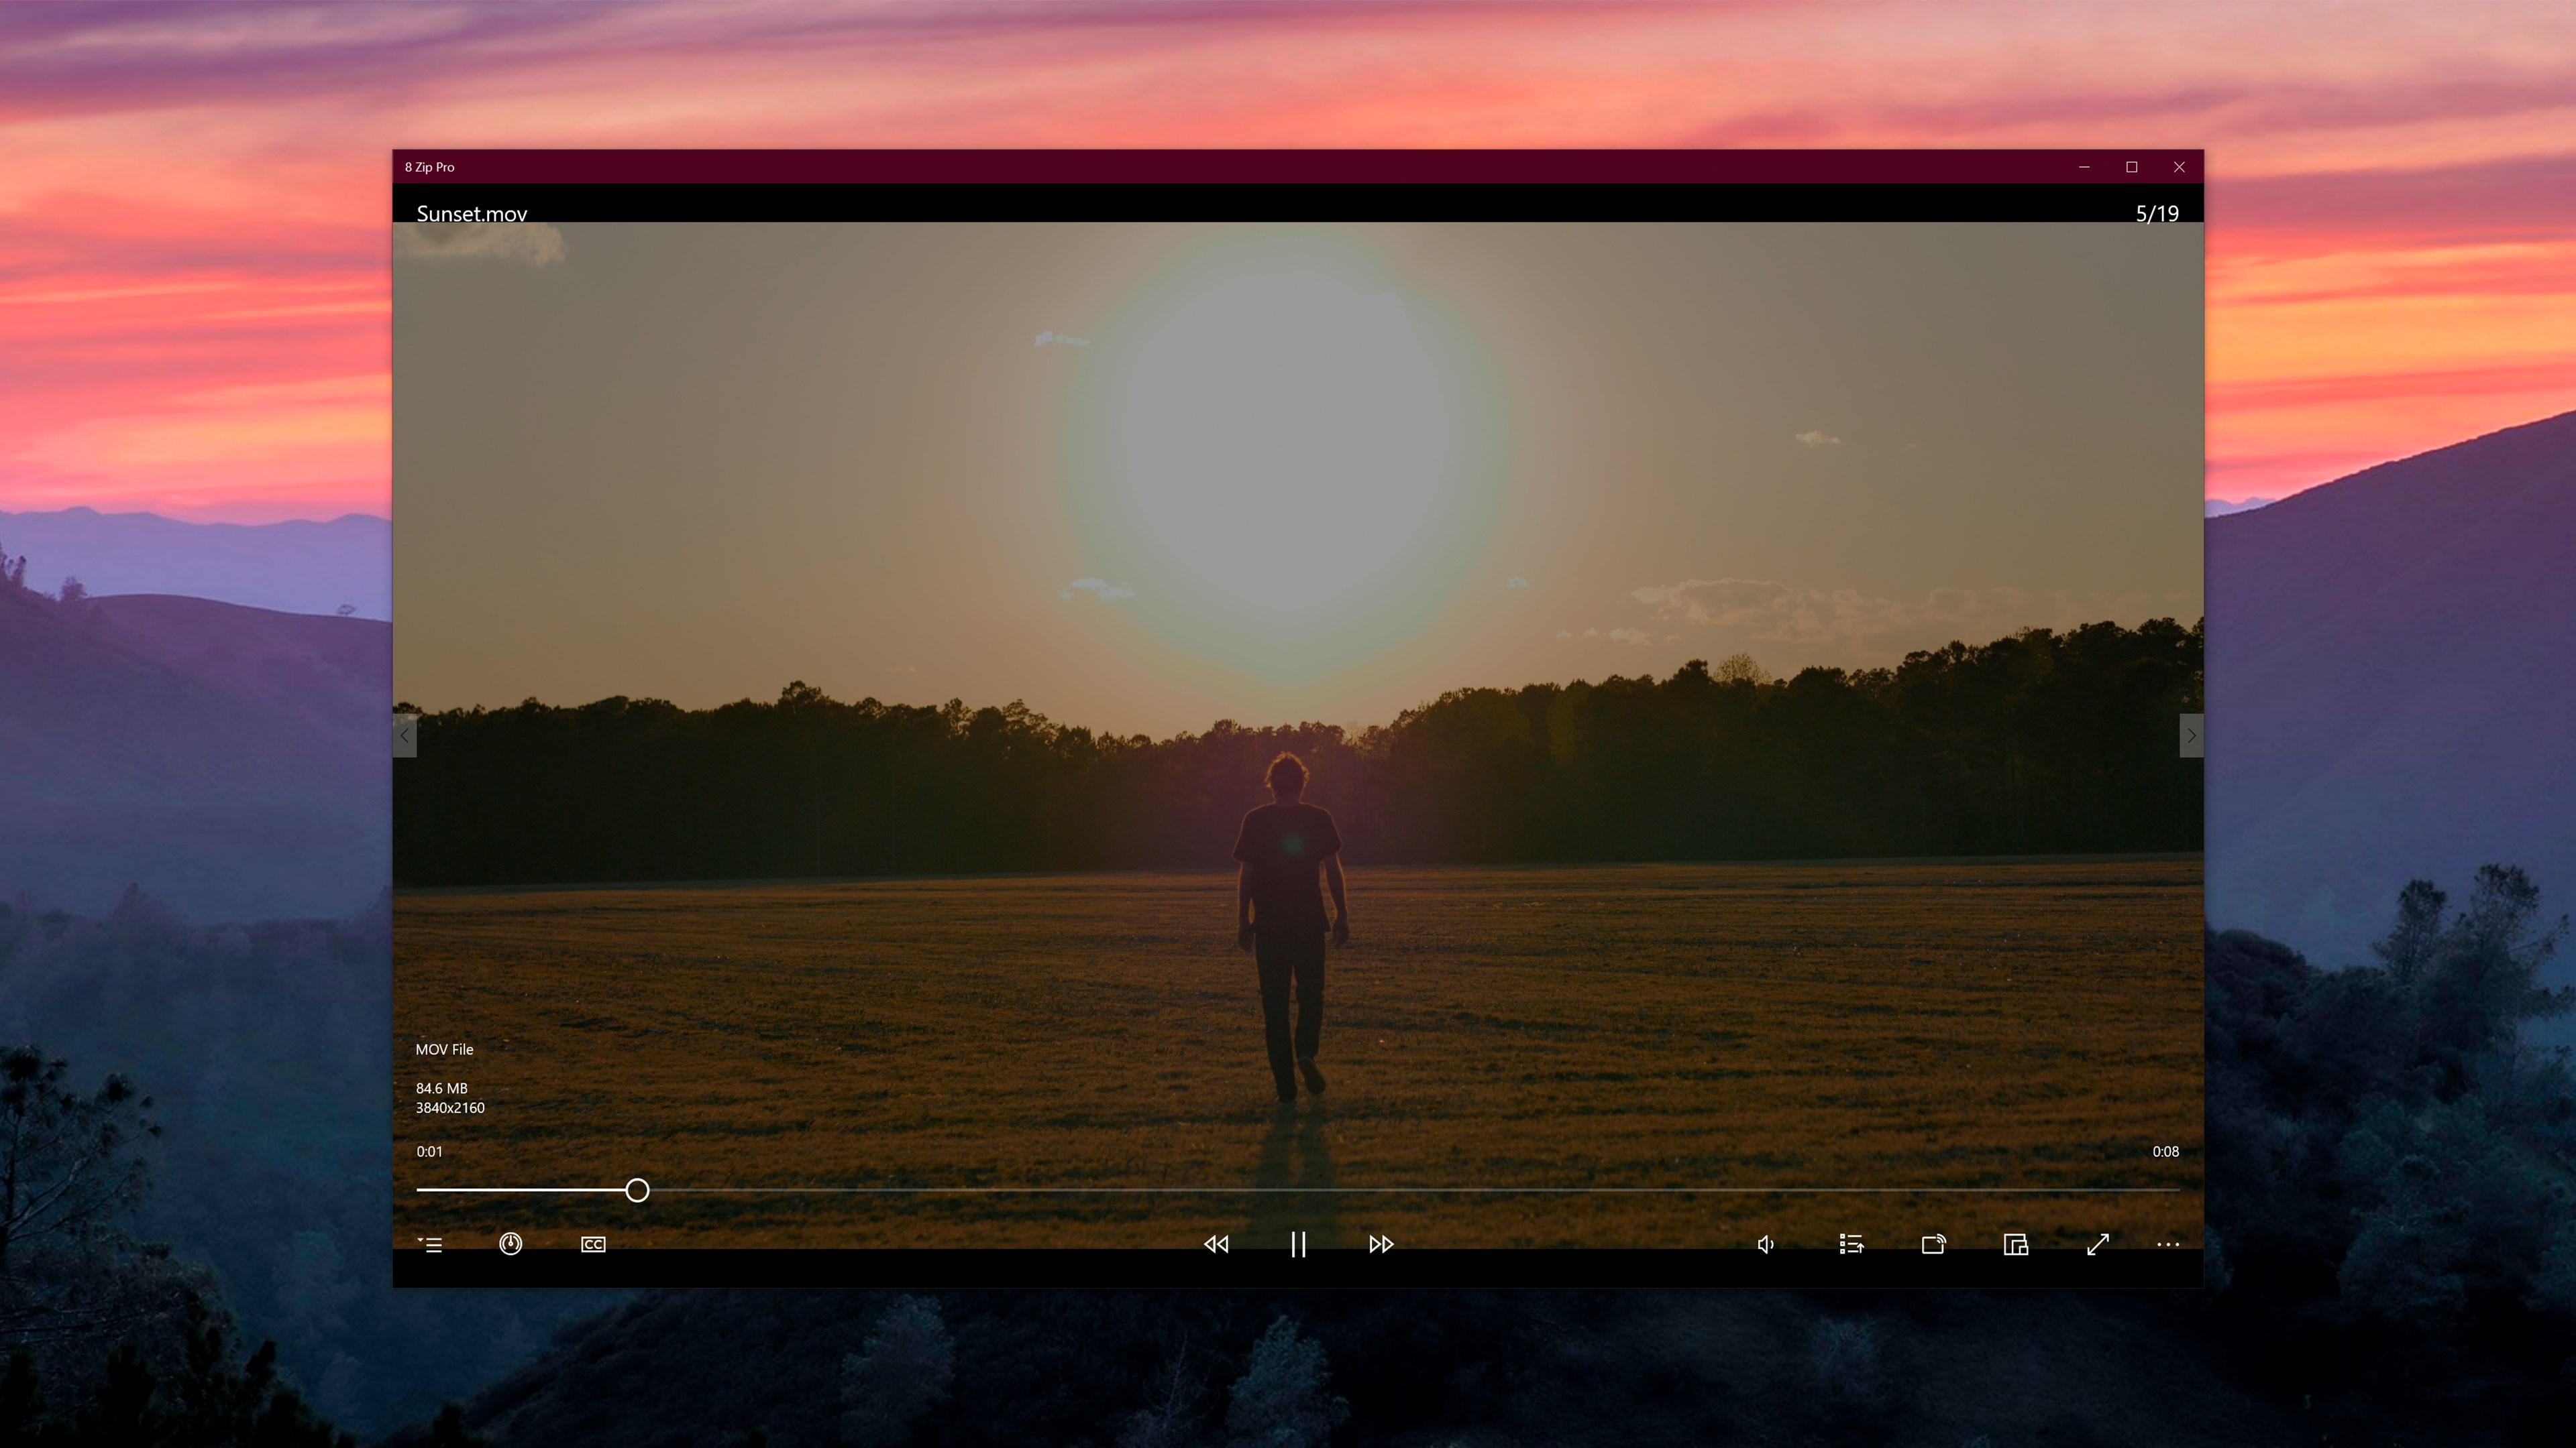This screenshot has height=1448, width=2576.
Task: Click the 0:08 duration label
Action: [2166, 1151]
